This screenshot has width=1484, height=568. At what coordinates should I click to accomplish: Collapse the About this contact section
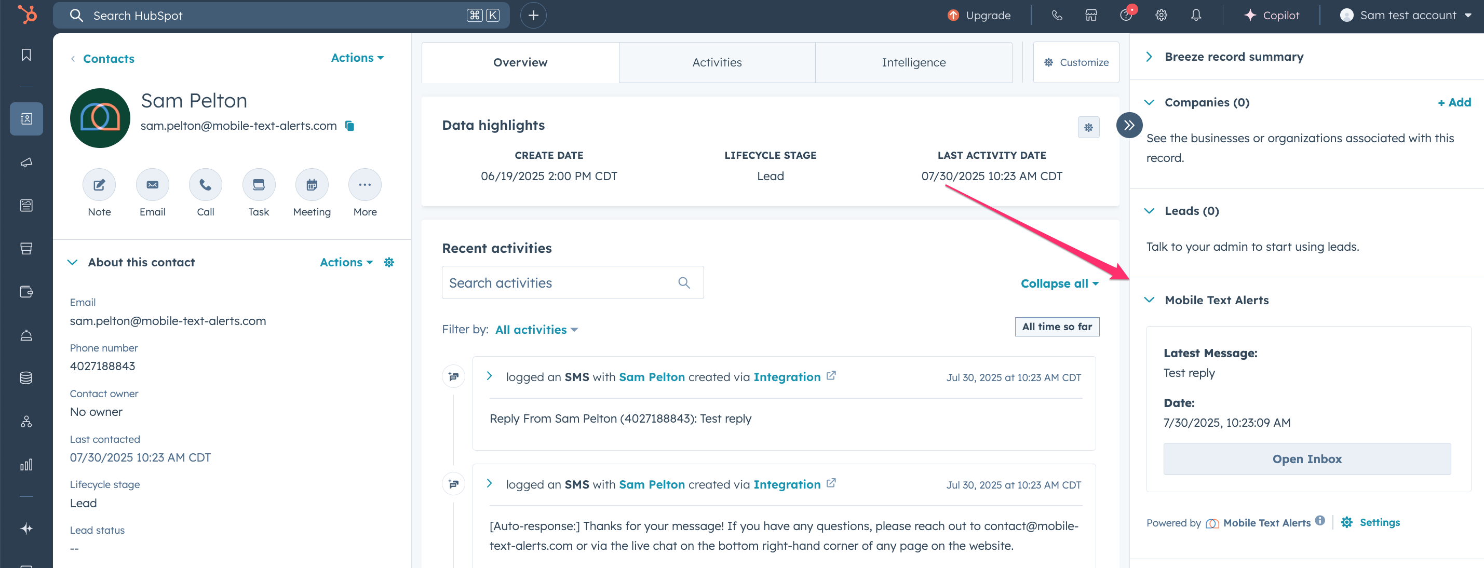click(x=73, y=263)
